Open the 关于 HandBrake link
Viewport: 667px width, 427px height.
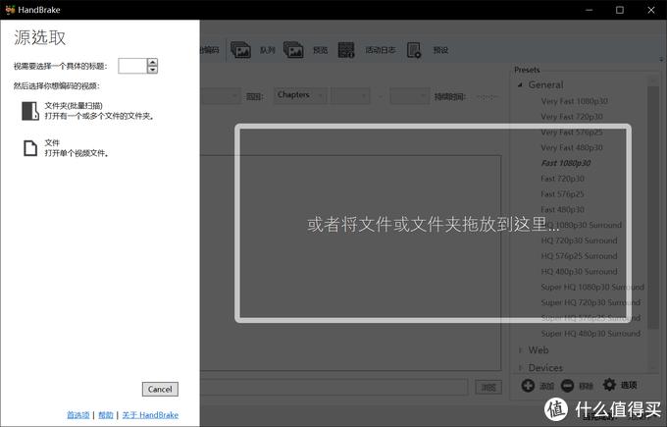pos(150,415)
